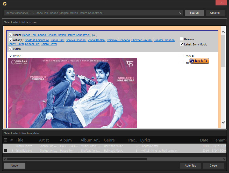
Task: Open the album search dropdown arrow
Action: (x=180, y=13)
